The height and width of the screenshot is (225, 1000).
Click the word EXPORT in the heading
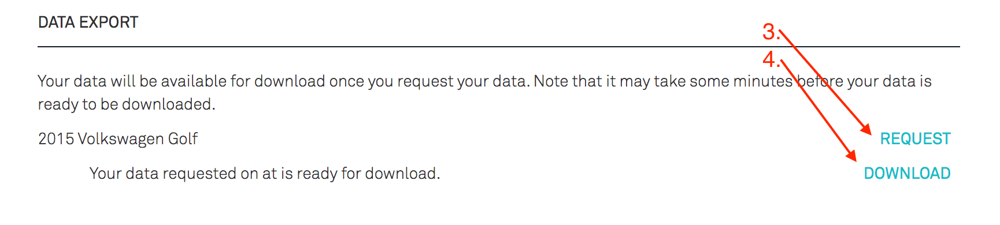pos(109,22)
